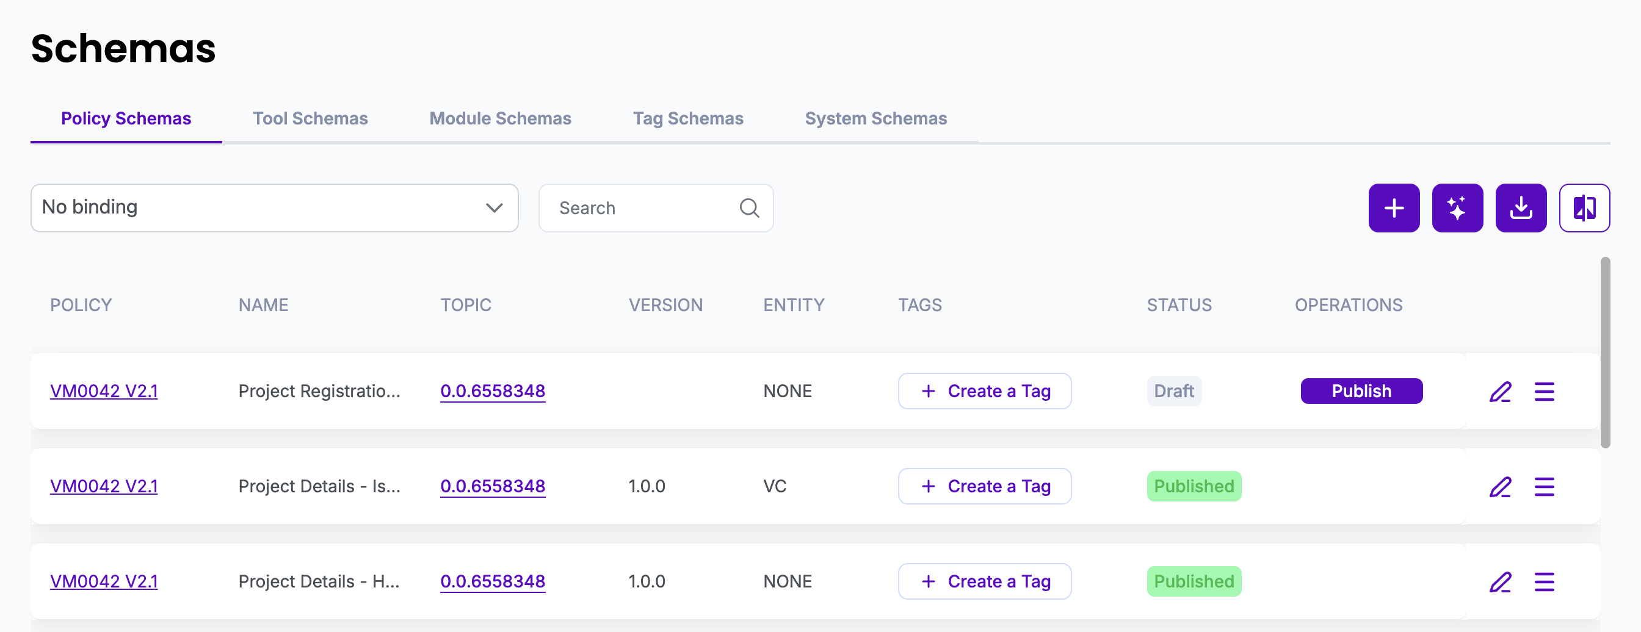1641x632 pixels.
Task: Create a Tag for the draft schema
Action: point(984,392)
